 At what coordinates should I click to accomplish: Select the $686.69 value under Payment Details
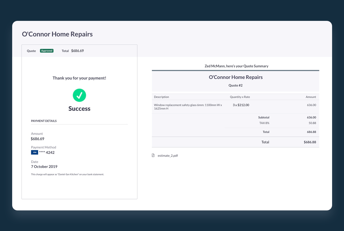38,139
